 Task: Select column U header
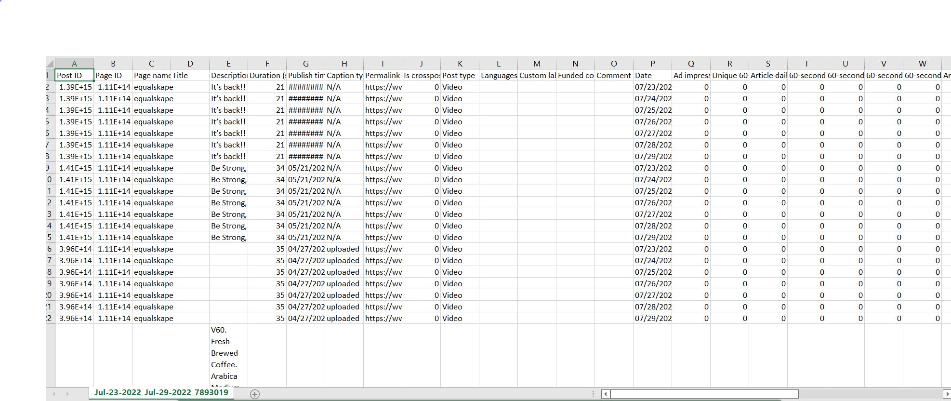click(845, 64)
